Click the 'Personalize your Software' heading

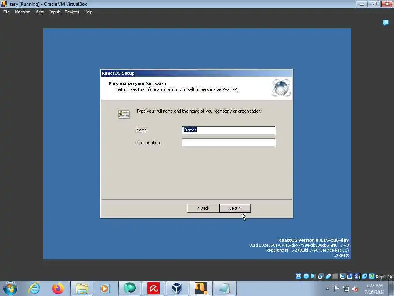(137, 84)
